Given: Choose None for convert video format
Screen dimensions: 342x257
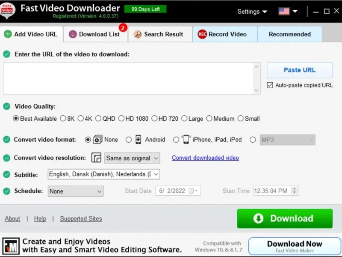Looking at the screenshot, I should 88,140.
